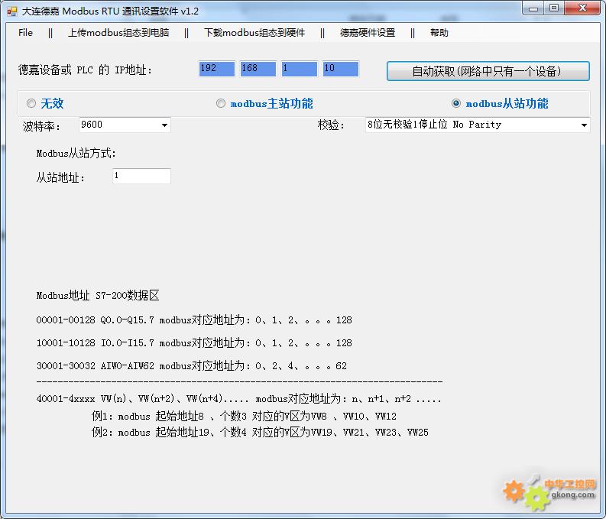
Task: Click the fourth IP octet field 10
Action: pyautogui.click(x=340, y=69)
